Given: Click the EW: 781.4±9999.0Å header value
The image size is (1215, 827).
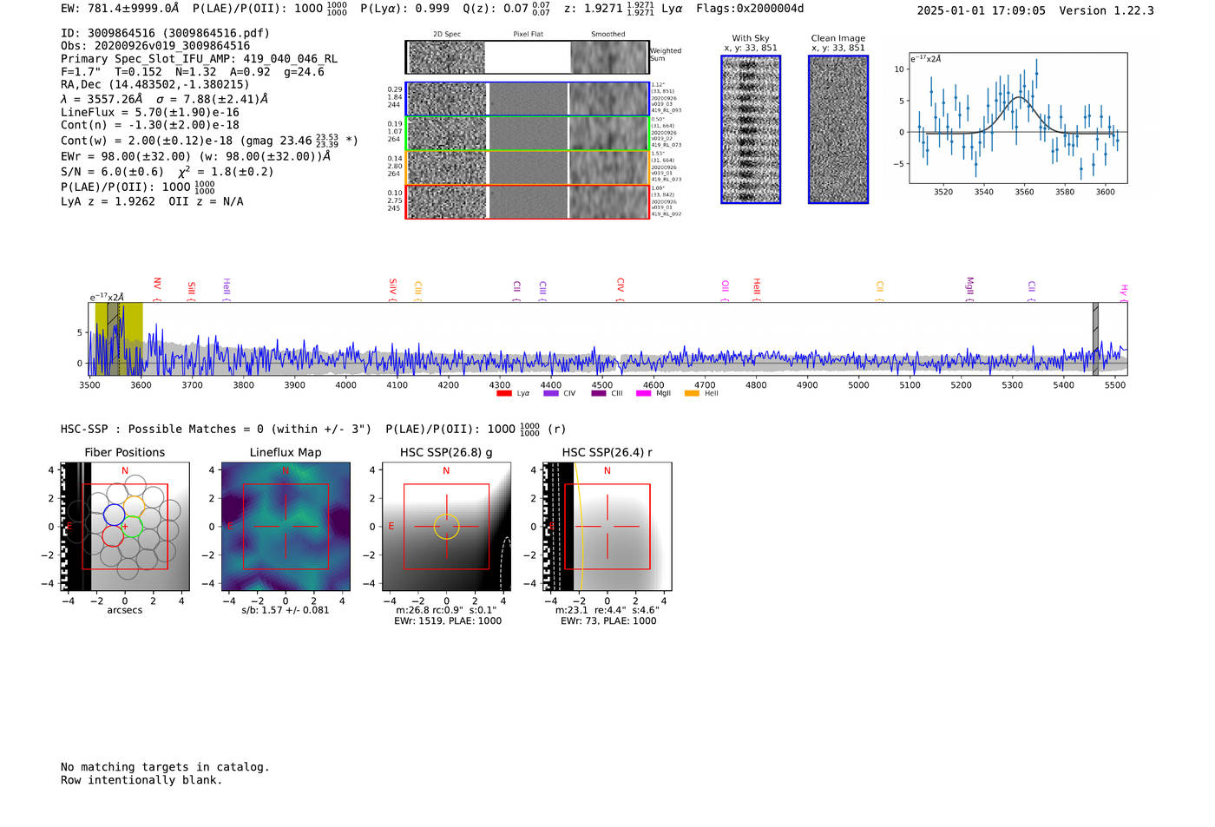Looking at the screenshot, I should (120, 9).
